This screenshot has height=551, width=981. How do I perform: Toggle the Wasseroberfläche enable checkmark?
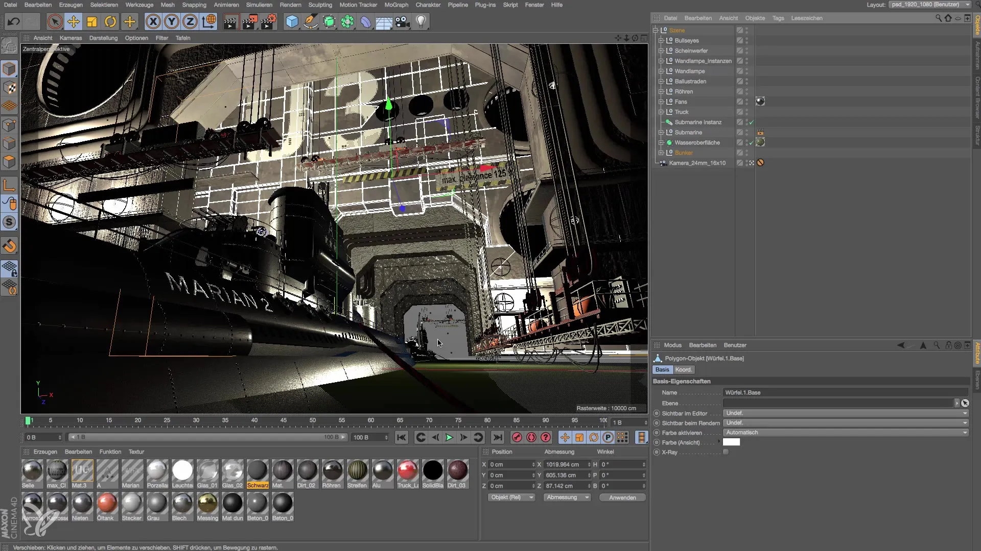click(752, 143)
